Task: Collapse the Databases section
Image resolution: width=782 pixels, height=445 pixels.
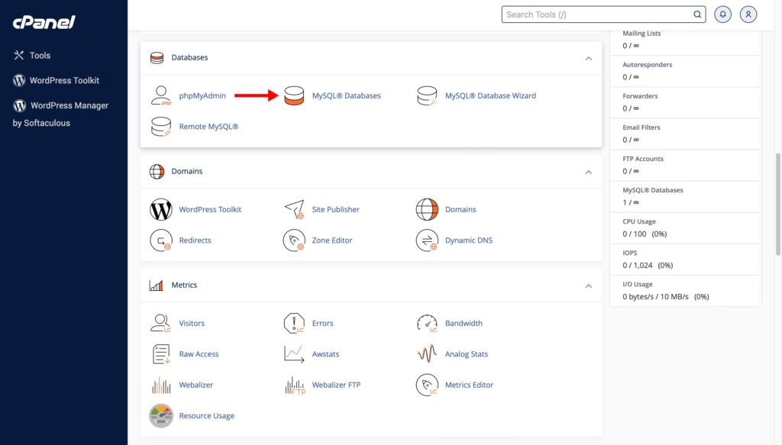Action: (589, 58)
